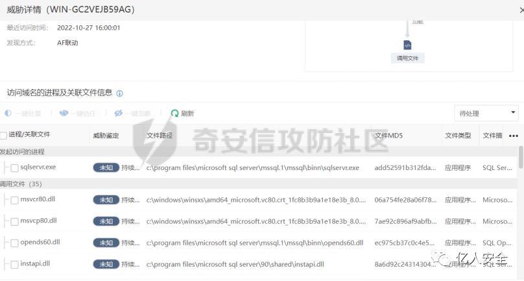Click the 文件MD5 column header
The height and width of the screenshot is (281, 524).
point(388,136)
